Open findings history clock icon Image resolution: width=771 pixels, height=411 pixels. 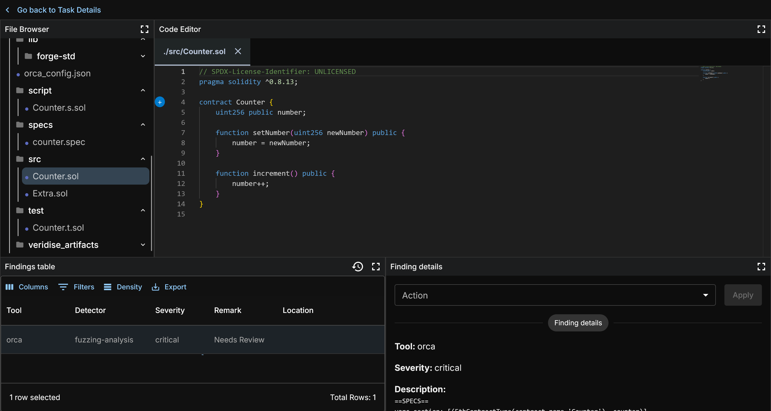click(x=357, y=267)
